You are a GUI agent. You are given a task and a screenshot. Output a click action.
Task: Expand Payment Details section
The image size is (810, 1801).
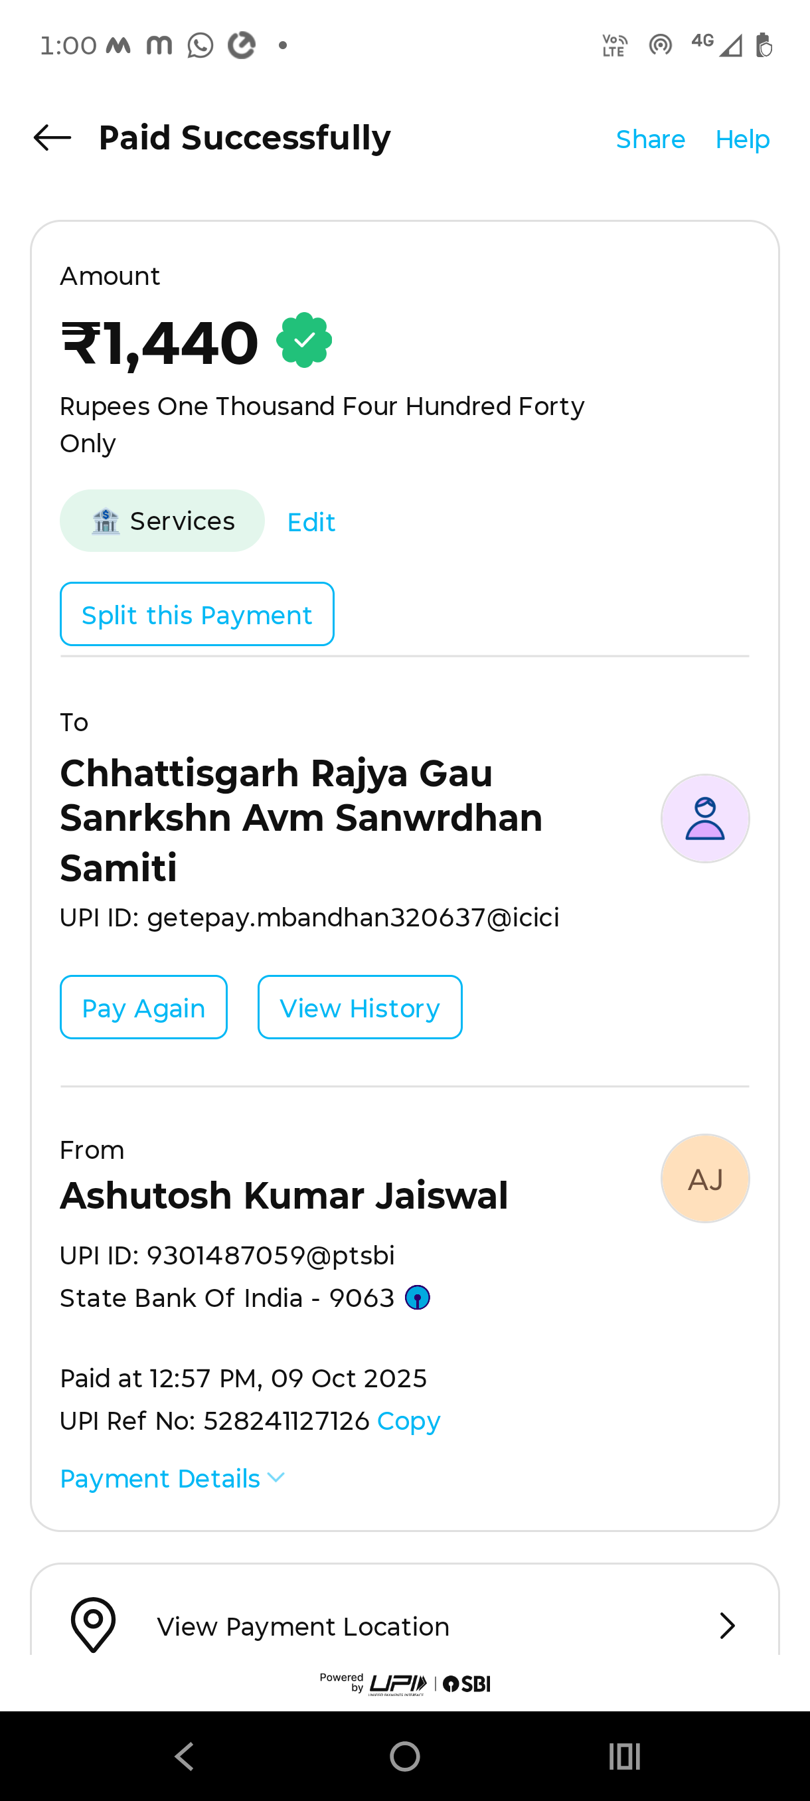click(160, 1479)
